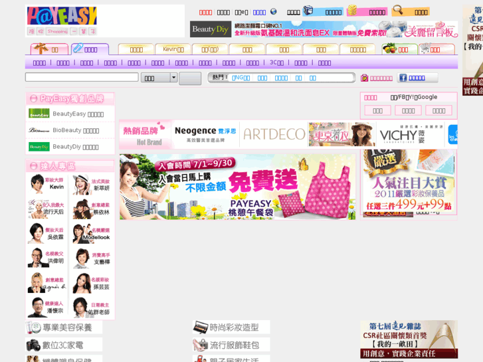Click the pink P shopping bag icon
This screenshot has height=362, width=483.
364,78
